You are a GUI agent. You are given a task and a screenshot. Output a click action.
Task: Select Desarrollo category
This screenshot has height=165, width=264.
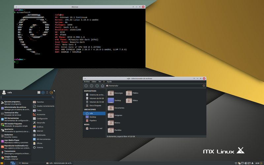point(43,122)
